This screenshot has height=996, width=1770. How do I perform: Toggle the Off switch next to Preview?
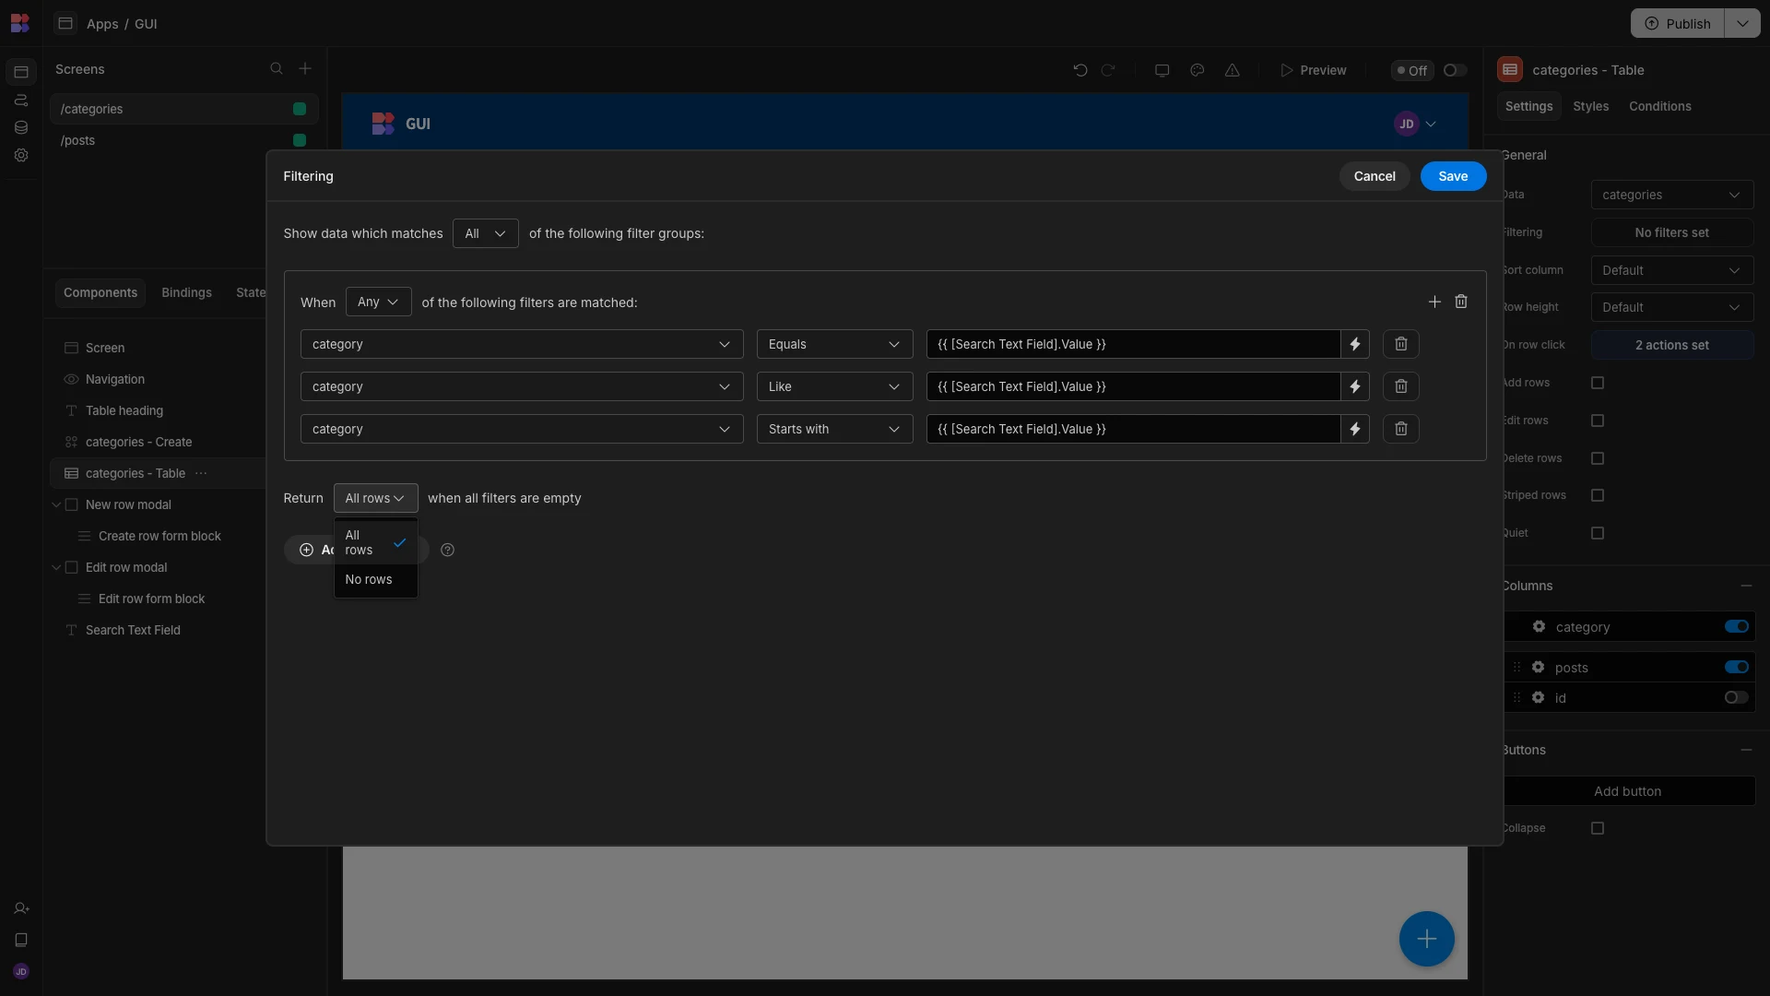coord(1455,70)
